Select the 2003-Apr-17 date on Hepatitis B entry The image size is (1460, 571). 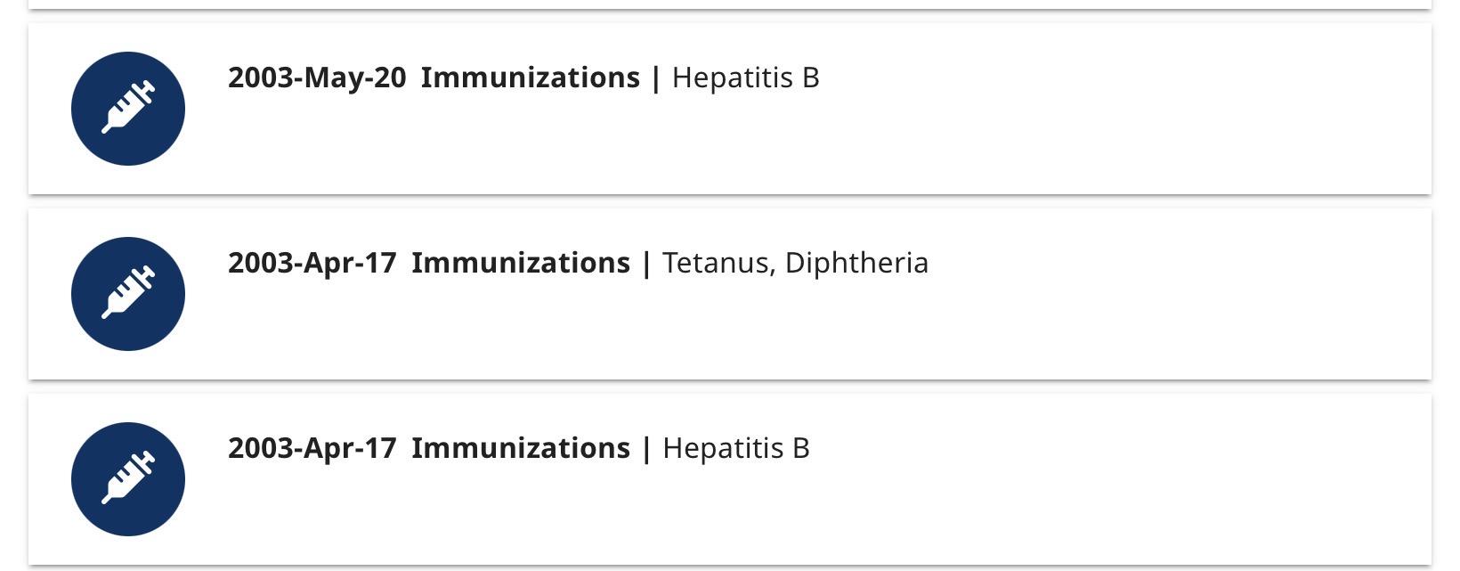pos(312,448)
